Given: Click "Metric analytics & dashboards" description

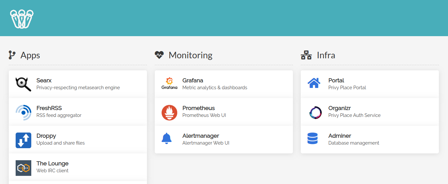Looking at the screenshot, I should point(215,88).
